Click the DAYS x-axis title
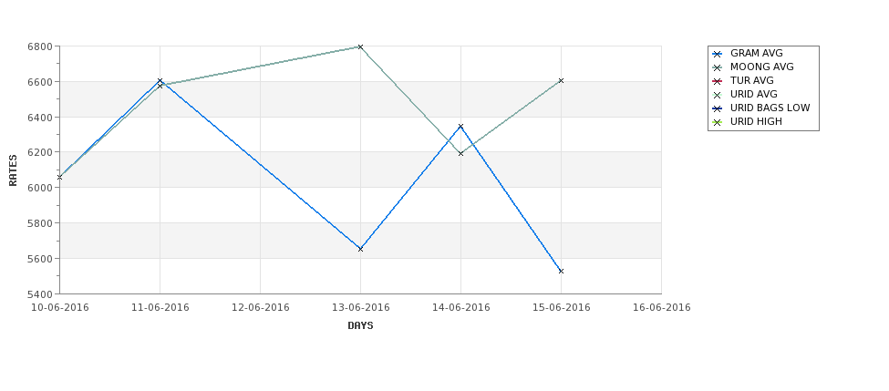Viewport: 889px width, 391px height. [360, 326]
